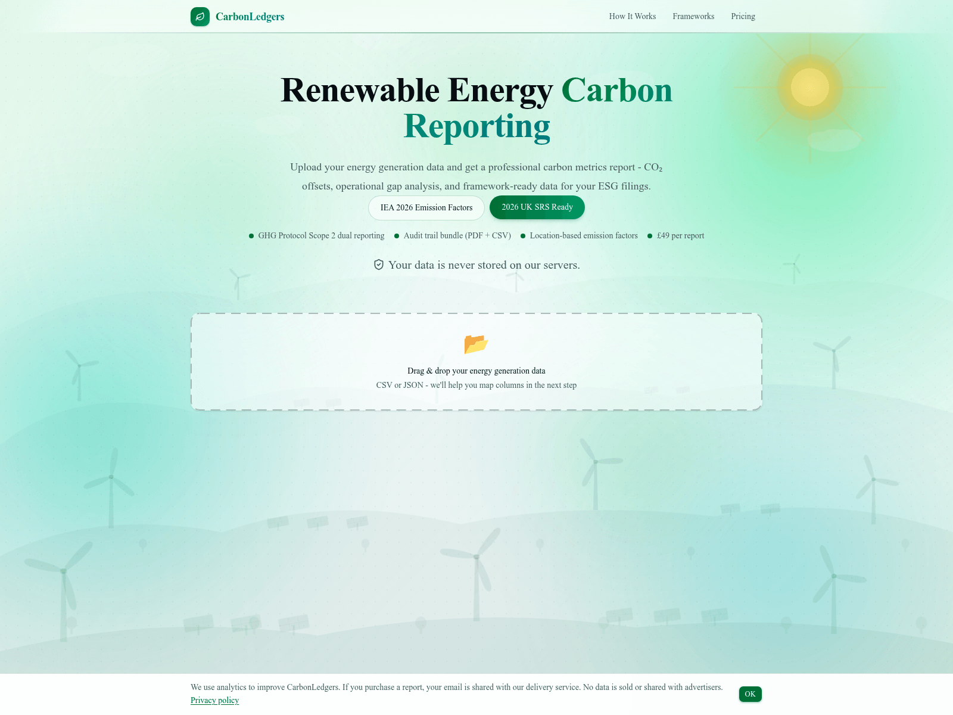This screenshot has height=715, width=953.
Task: Click the drag & drop energy data text
Action: pyautogui.click(x=476, y=371)
